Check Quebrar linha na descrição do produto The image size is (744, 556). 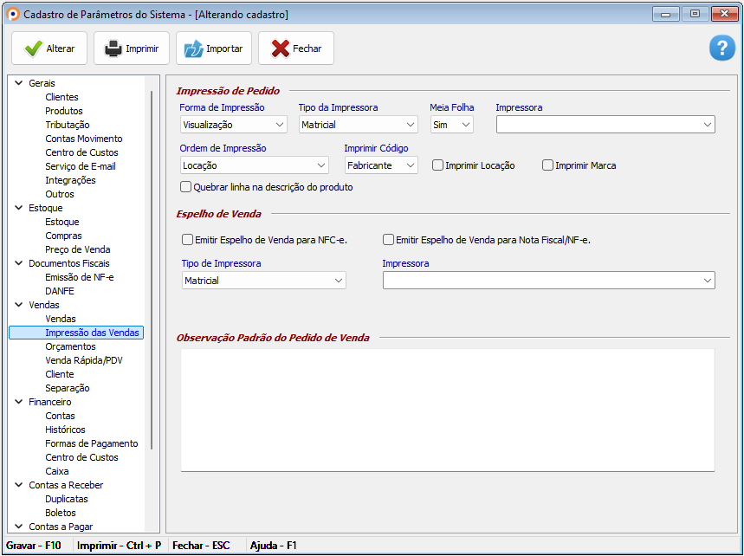tap(185, 187)
